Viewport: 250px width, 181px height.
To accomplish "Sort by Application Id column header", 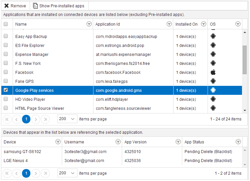I will (x=107, y=24).
